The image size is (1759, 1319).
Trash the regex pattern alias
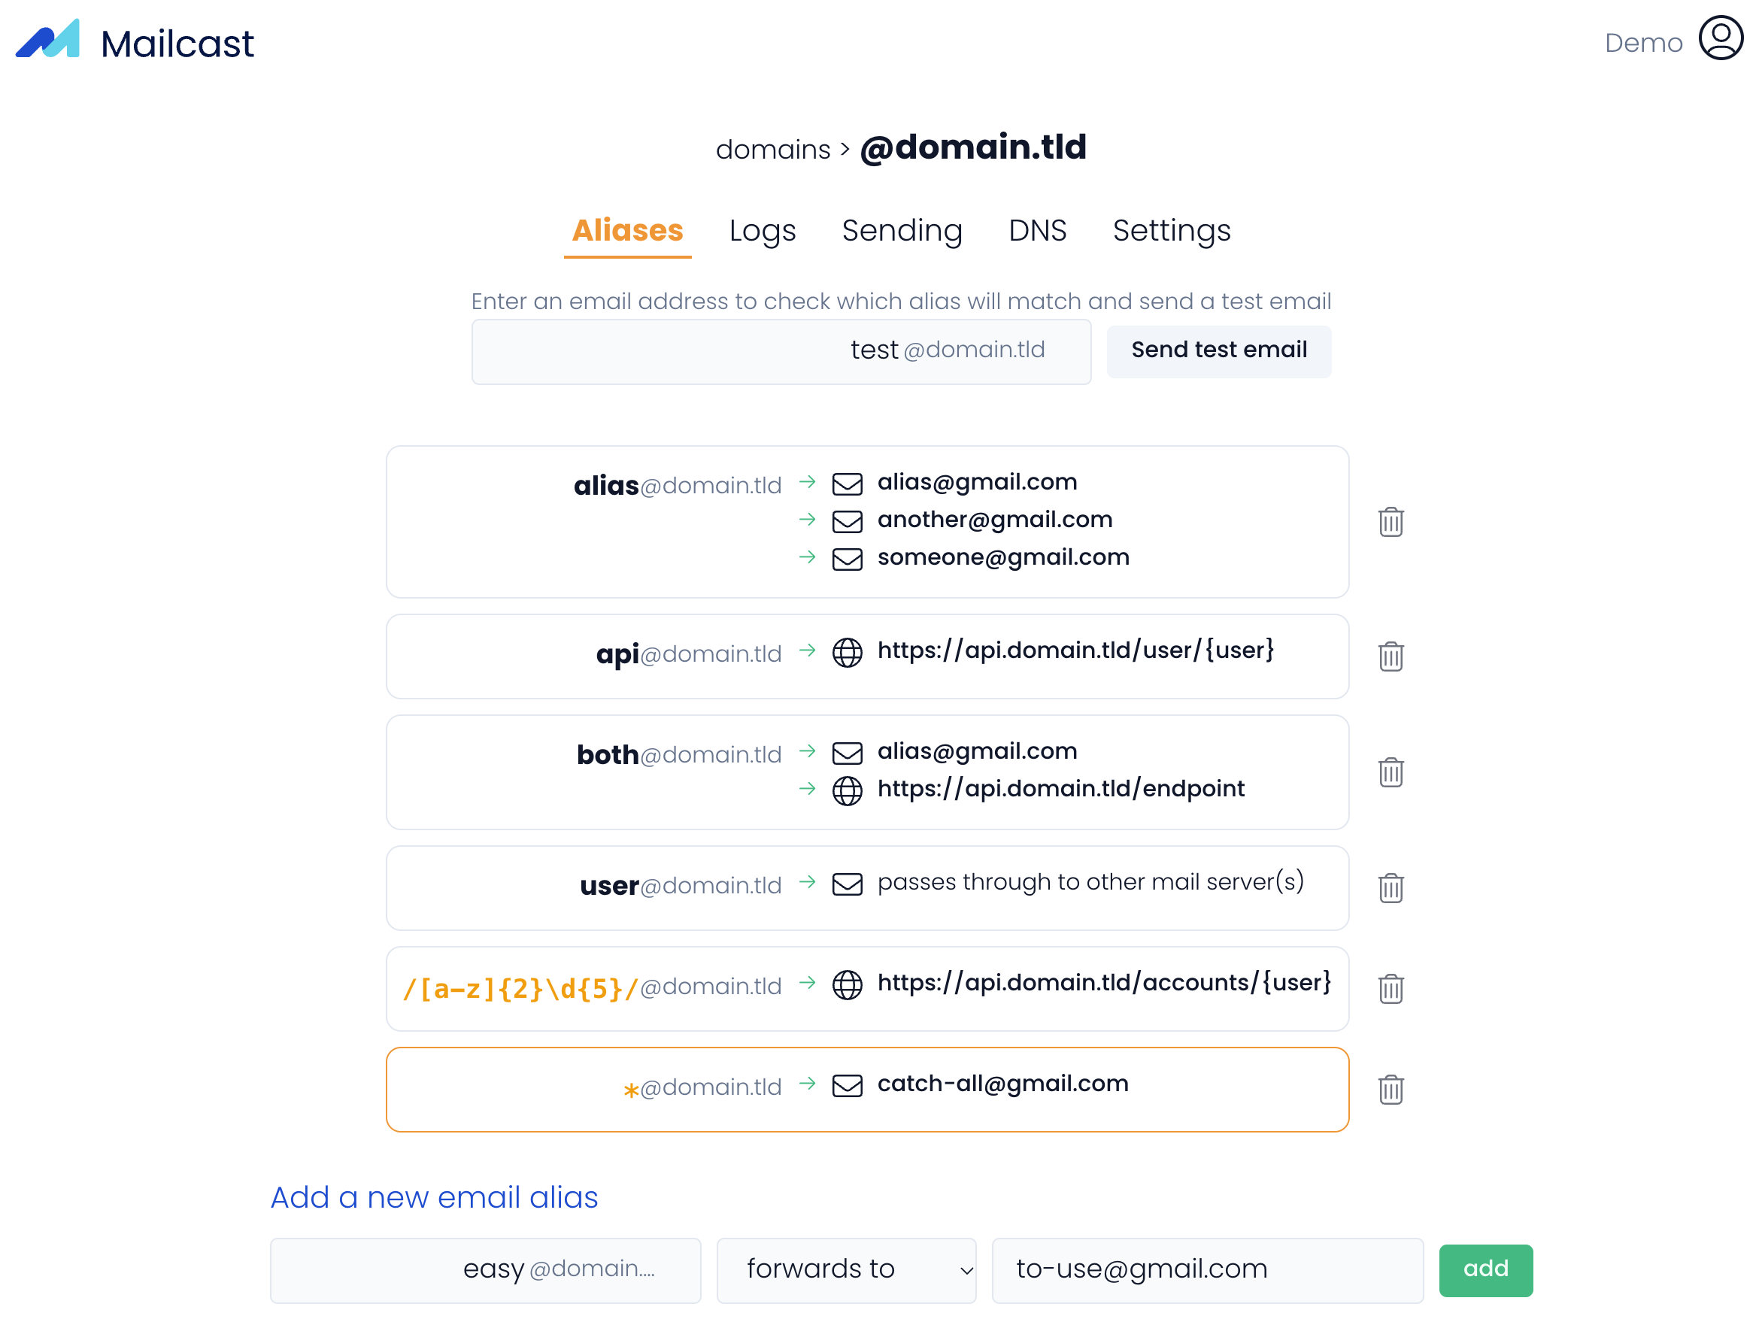(x=1390, y=989)
